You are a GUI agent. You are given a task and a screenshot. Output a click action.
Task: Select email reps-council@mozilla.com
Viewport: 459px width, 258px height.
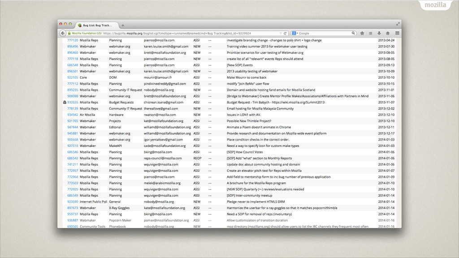[x=163, y=158]
